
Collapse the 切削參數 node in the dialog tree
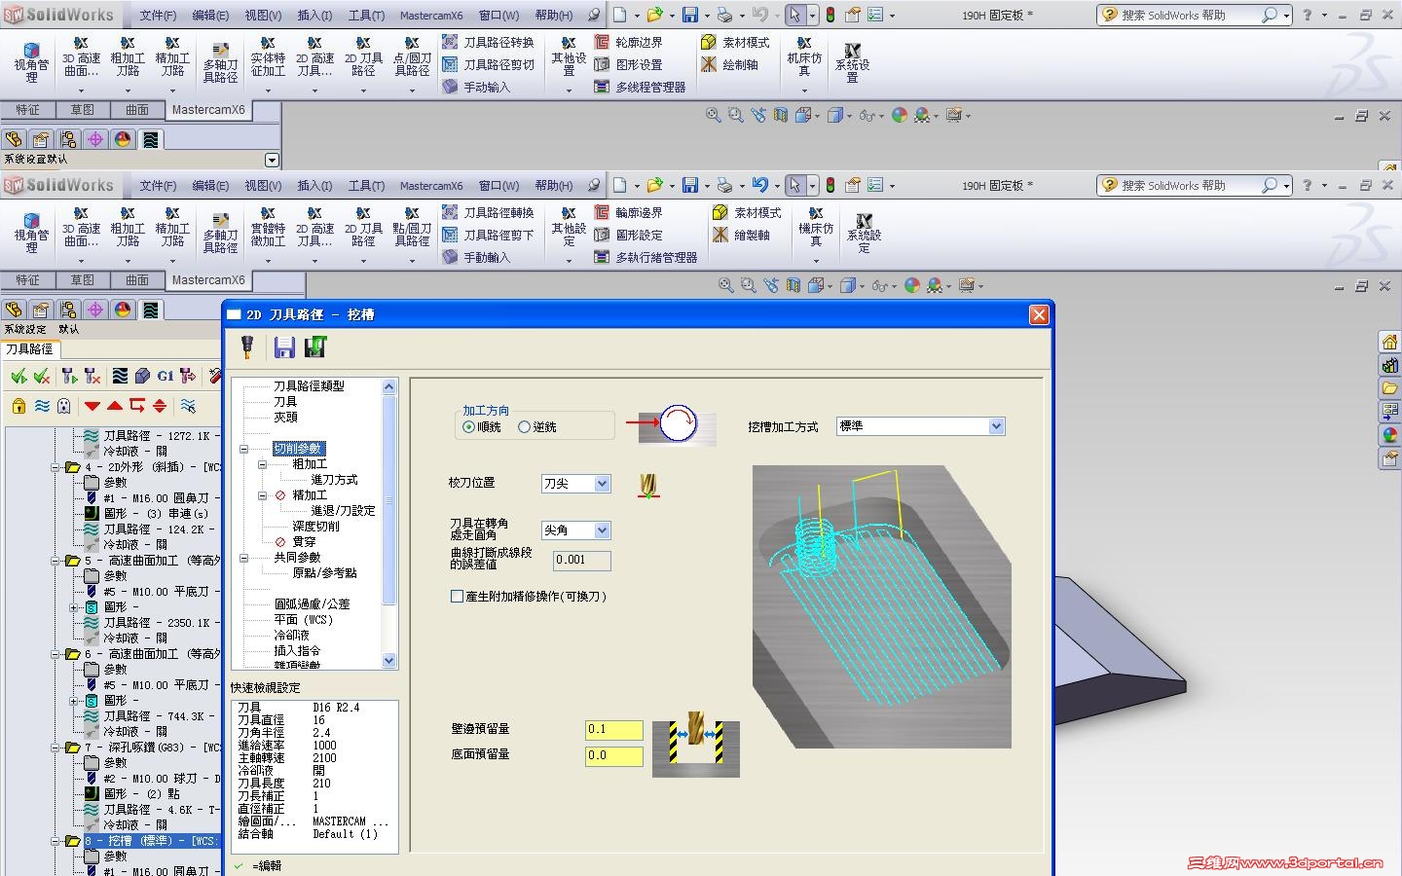[x=244, y=449]
